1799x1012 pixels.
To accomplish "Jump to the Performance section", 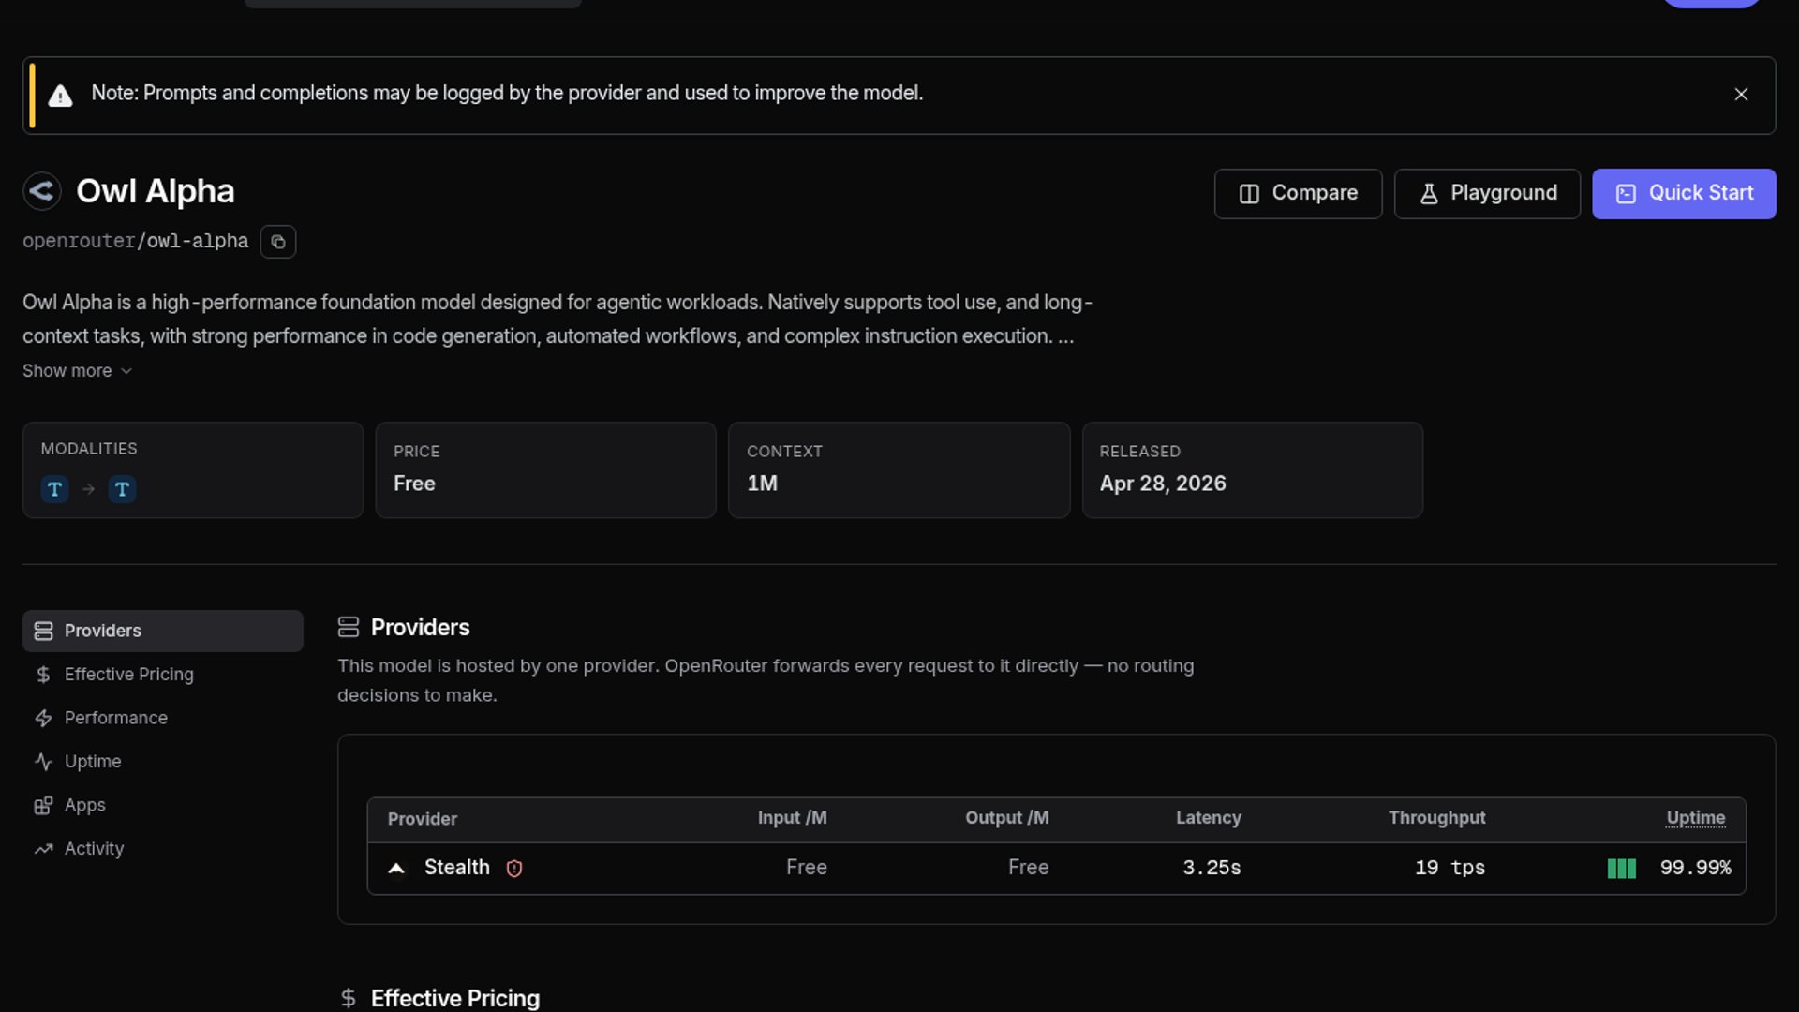I will click(x=163, y=718).
